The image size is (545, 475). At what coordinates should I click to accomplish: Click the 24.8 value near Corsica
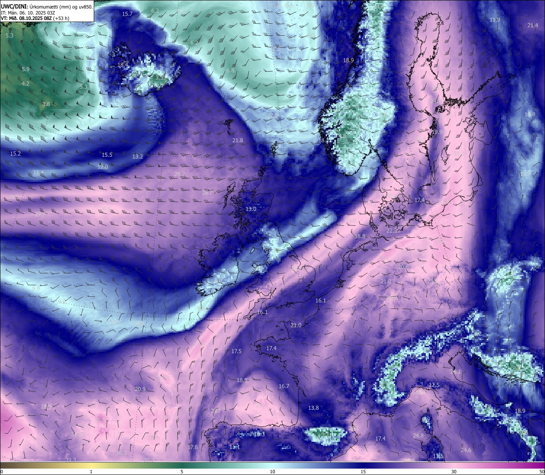pos(418,436)
